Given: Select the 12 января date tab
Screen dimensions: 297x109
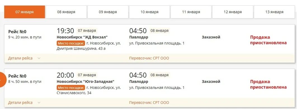Looking at the screenshot, I should click(x=233, y=12).
